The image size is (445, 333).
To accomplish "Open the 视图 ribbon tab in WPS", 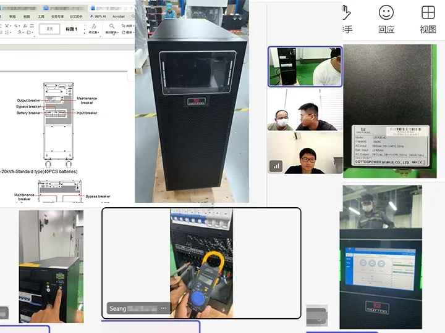I will [x=27, y=17].
